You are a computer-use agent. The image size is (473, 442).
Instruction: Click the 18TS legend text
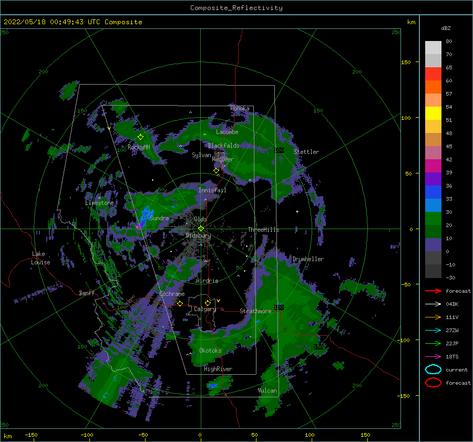[x=452, y=357]
